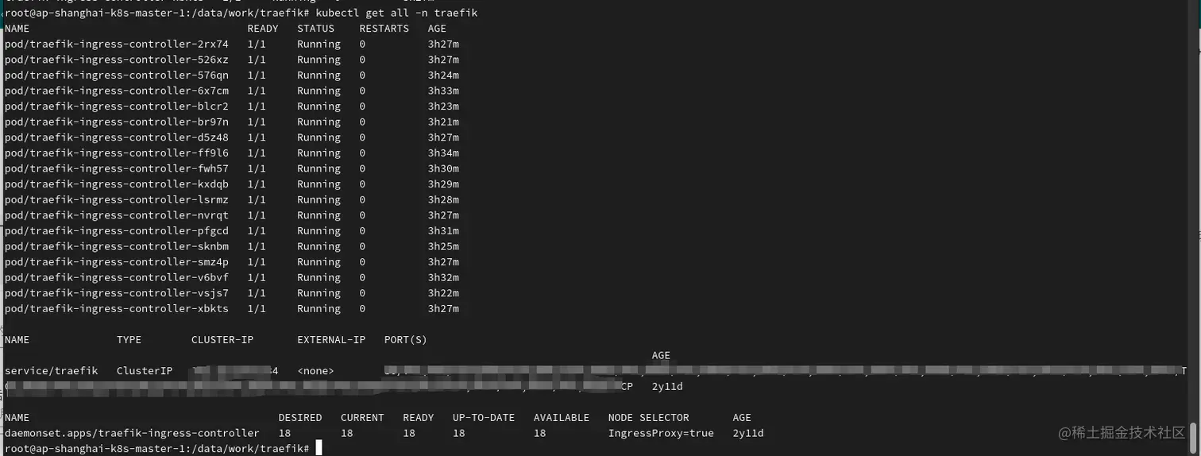Image resolution: width=1201 pixels, height=456 pixels.
Task: Click daemonset age 2y11d value
Action: point(748,433)
